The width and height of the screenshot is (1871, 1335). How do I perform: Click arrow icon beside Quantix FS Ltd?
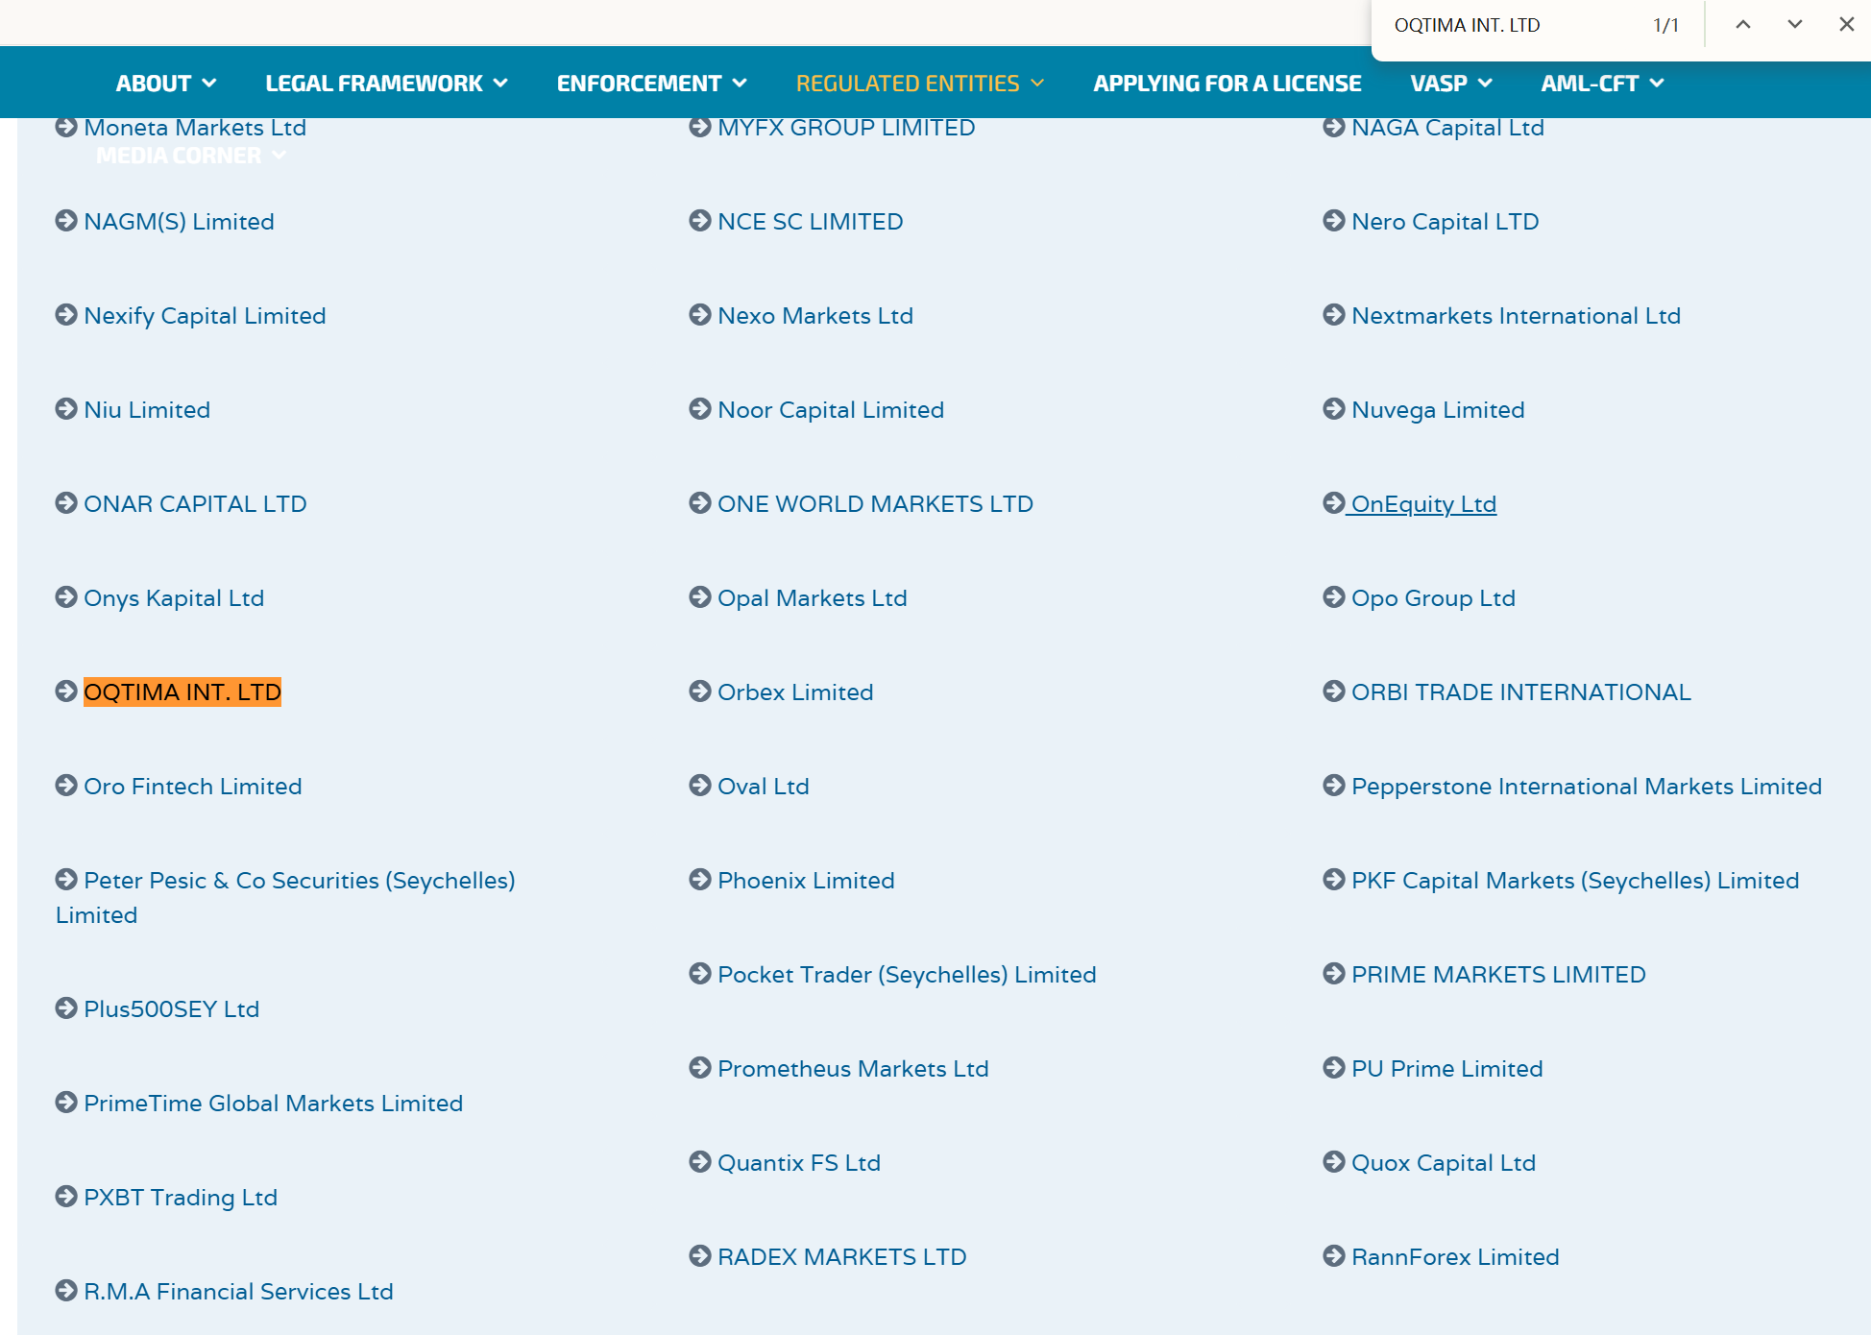click(x=700, y=1162)
